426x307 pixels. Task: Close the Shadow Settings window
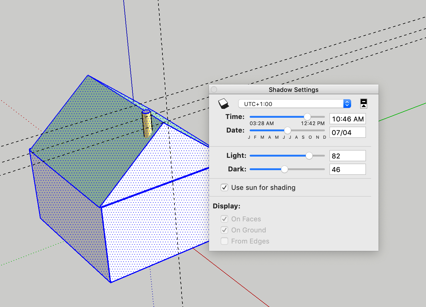click(214, 89)
